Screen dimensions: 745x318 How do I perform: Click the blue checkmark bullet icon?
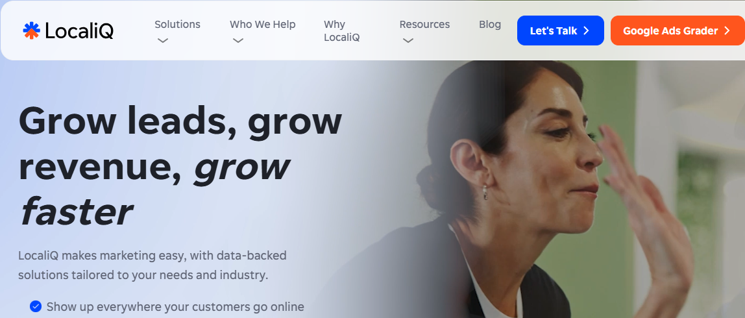pos(36,306)
